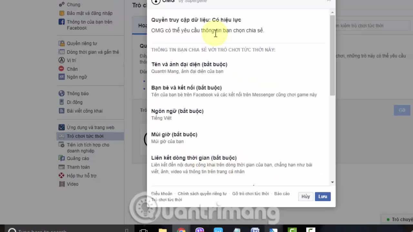This screenshot has height=232, width=413.
Task: Open the Chính sách quyền riêng tư link
Action: (202, 194)
